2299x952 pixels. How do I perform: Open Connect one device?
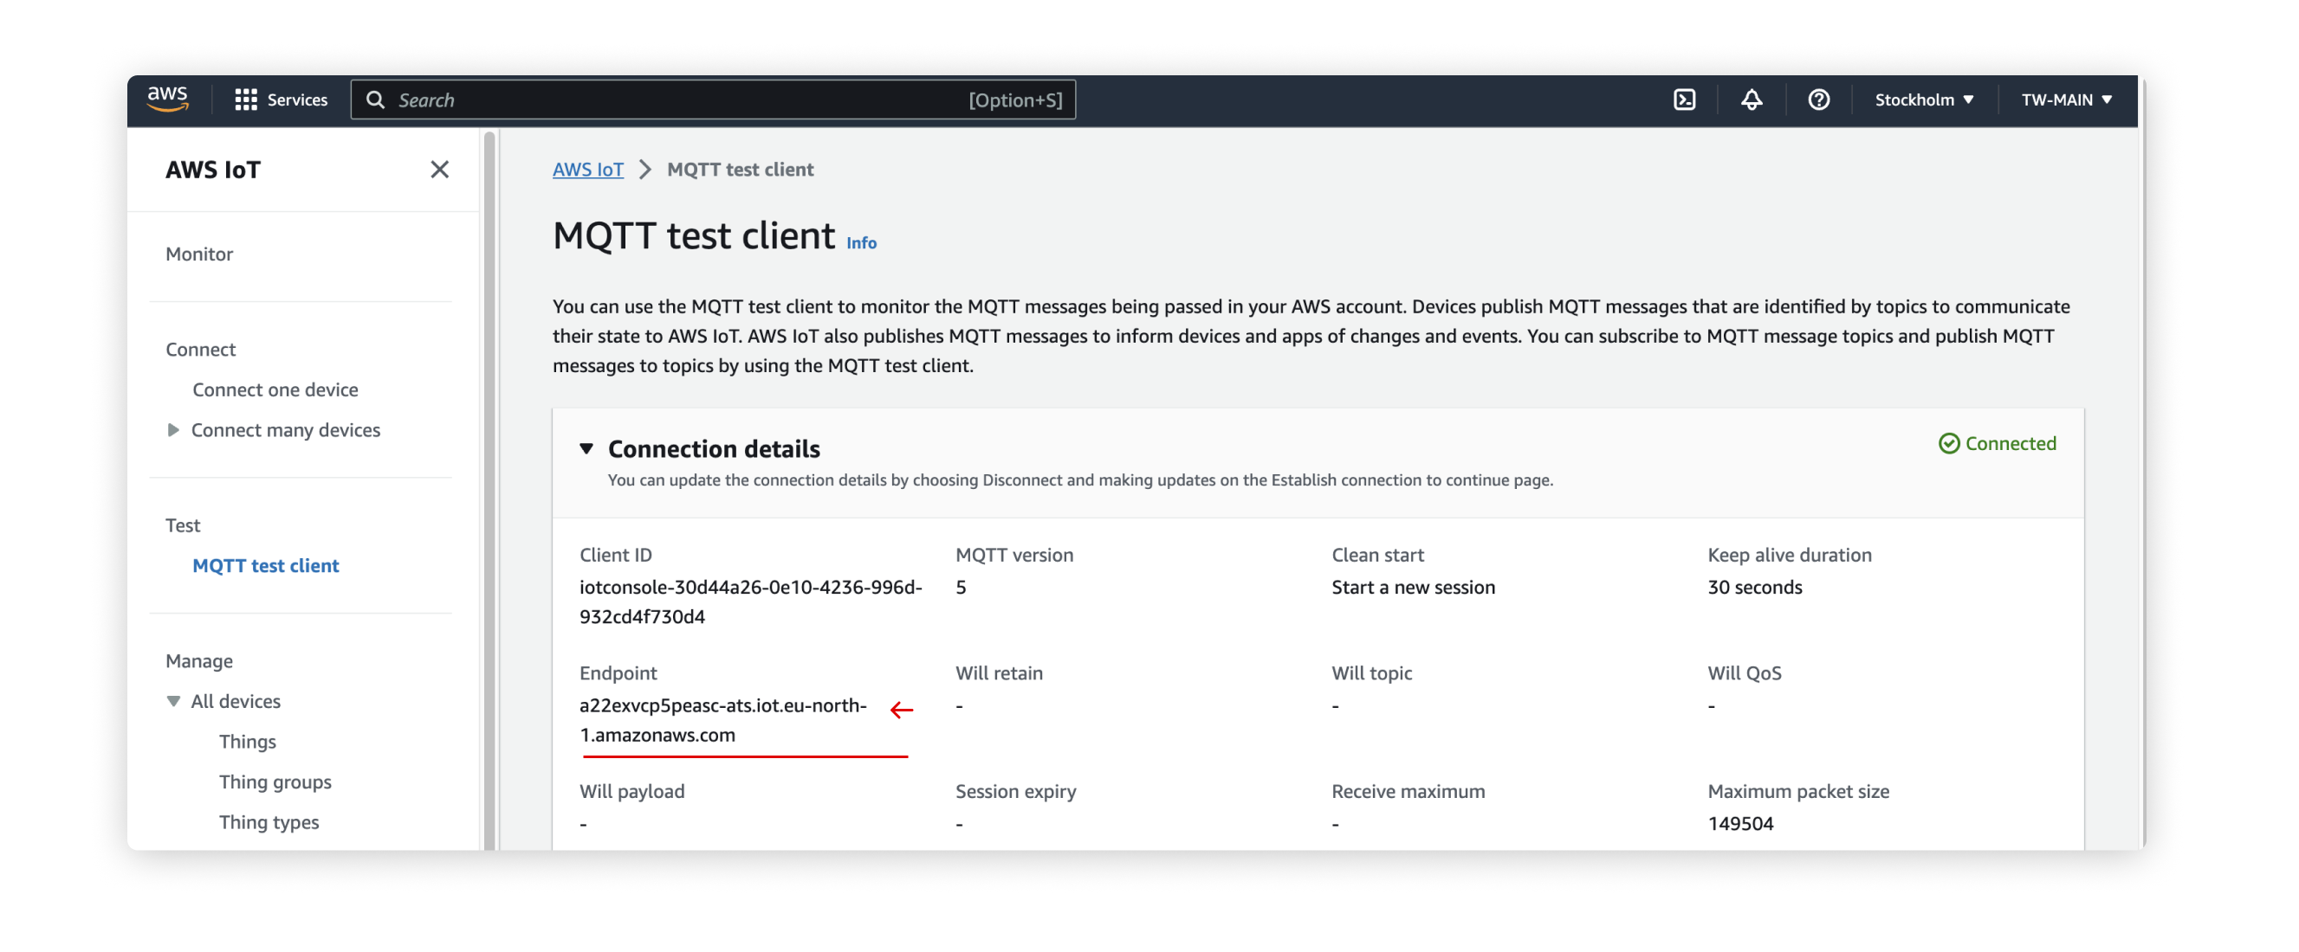click(276, 389)
